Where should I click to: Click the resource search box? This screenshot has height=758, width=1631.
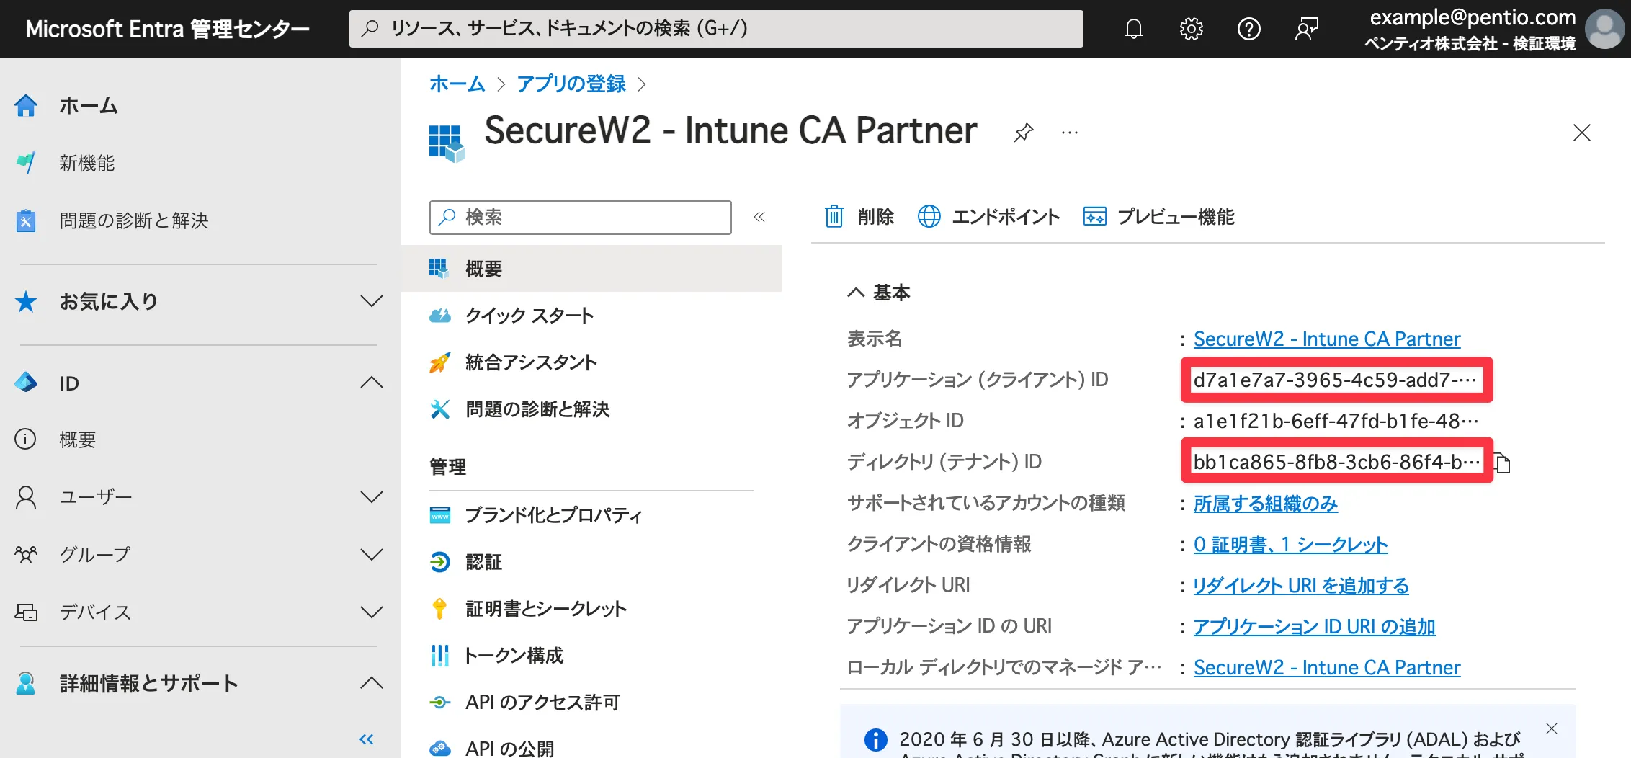716,29
